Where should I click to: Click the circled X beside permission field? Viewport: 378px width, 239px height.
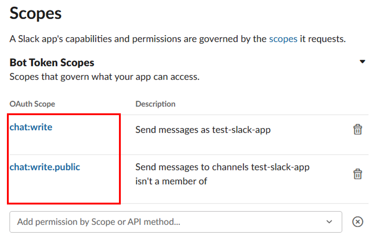click(358, 222)
